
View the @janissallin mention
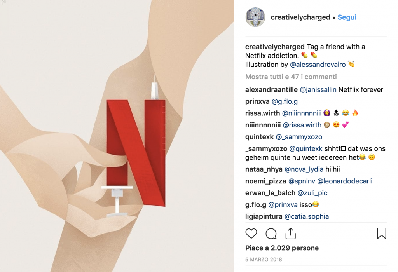[x=318, y=90]
